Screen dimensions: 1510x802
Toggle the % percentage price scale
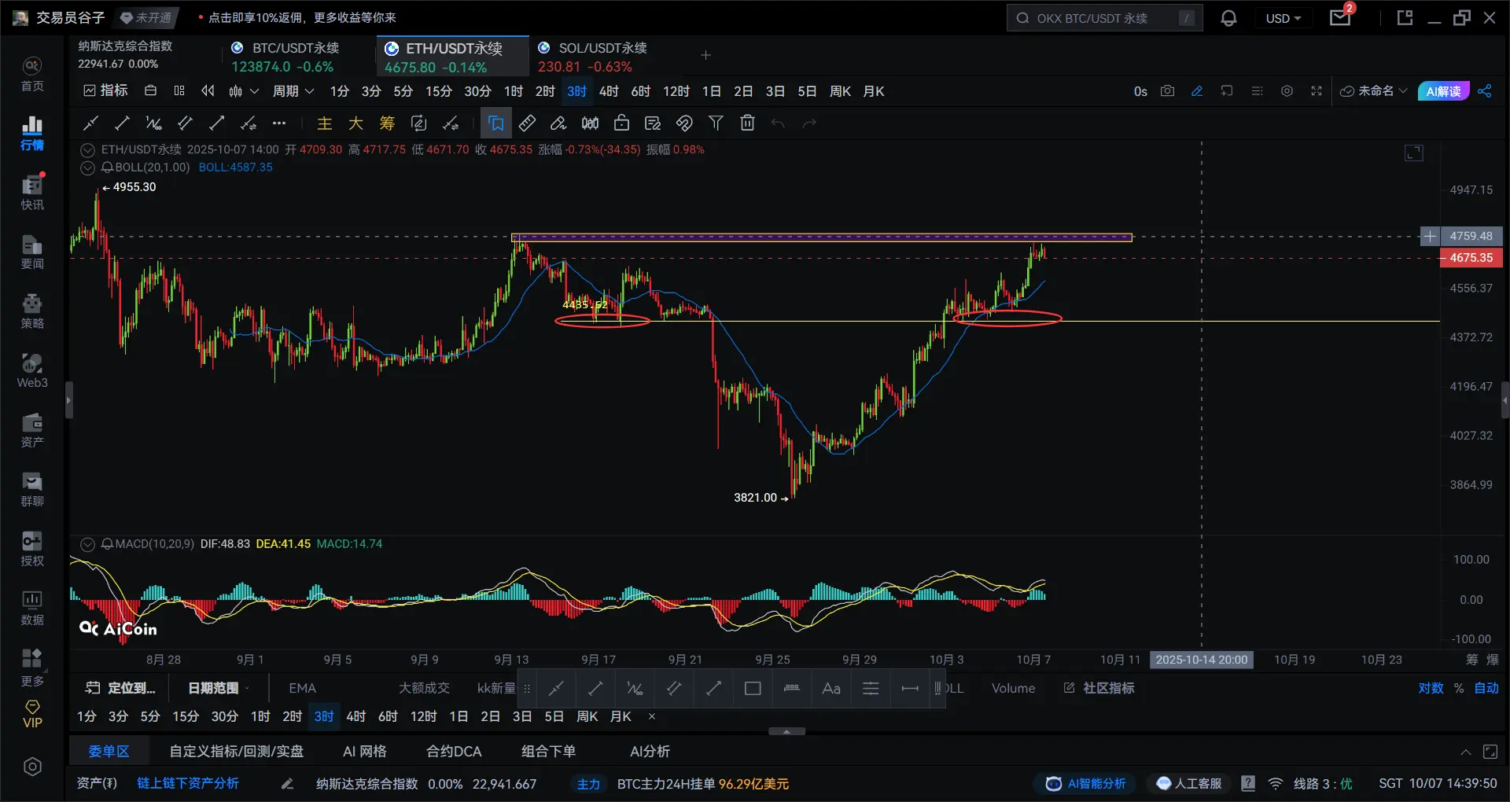[x=1459, y=688]
